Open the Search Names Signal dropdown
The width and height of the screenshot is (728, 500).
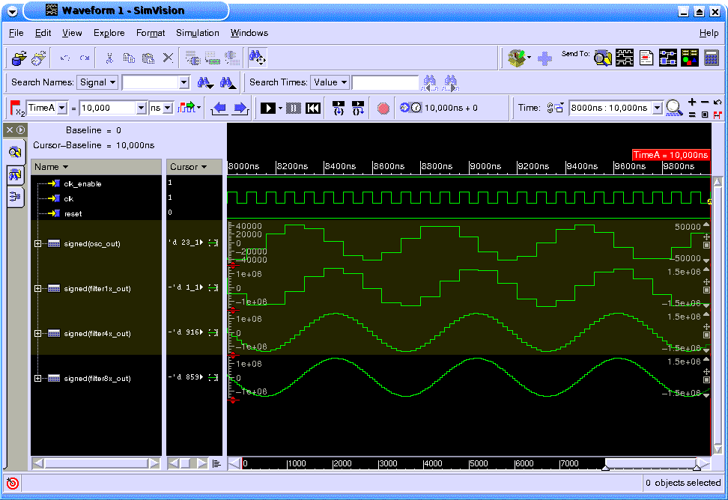tap(97, 82)
